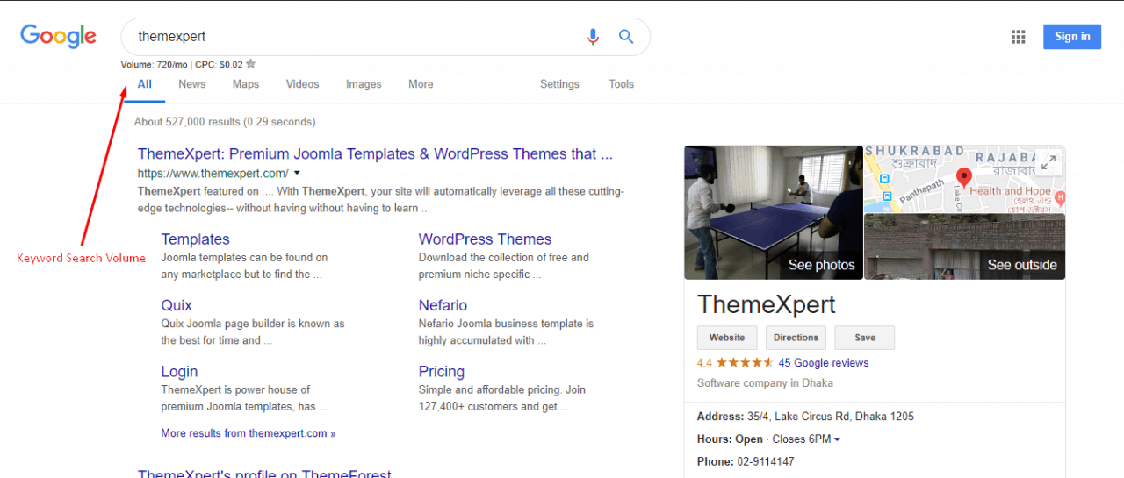Open search Settings
1124x478 pixels.
[x=559, y=84]
